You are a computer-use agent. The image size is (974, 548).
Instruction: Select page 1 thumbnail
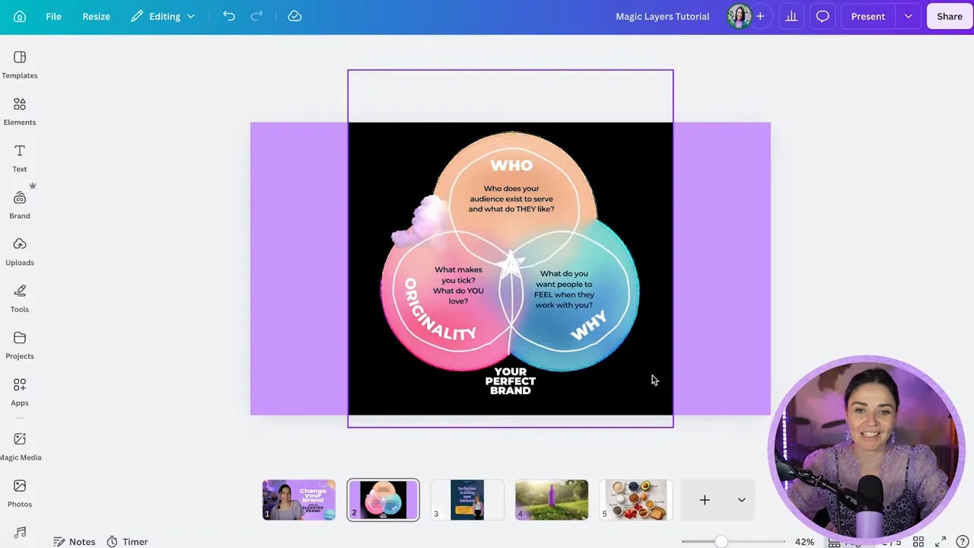coord(298,499)
